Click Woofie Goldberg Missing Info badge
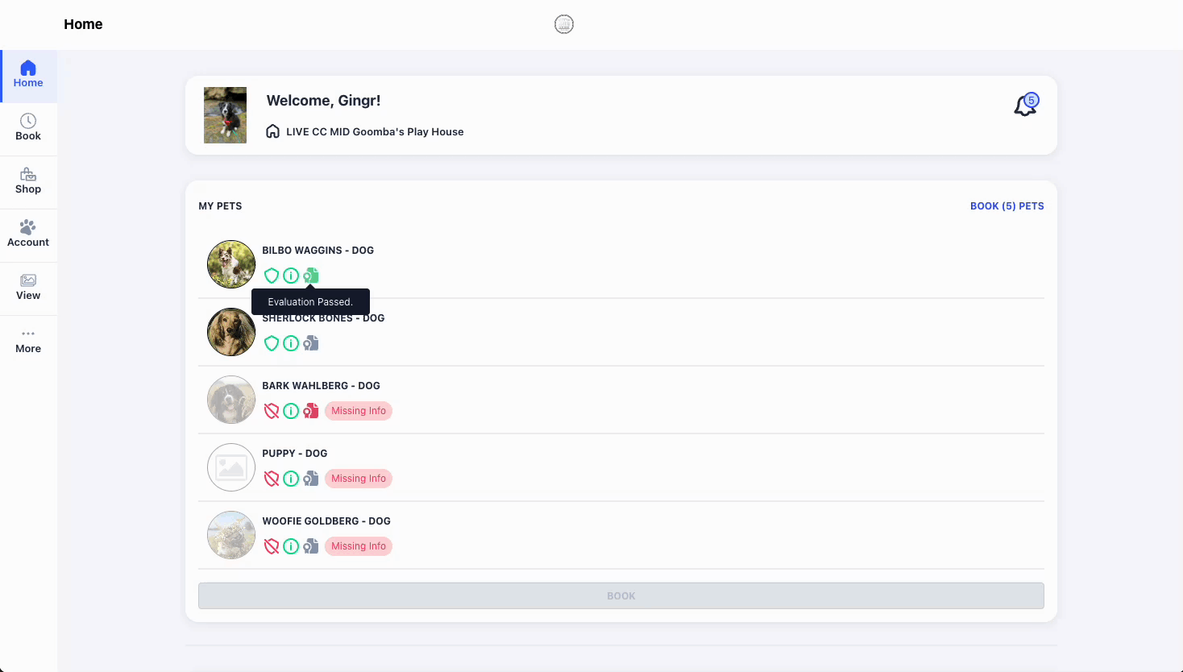The width and height of the screenshot is (1183, 672). pos(359,546)
